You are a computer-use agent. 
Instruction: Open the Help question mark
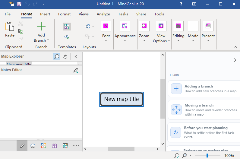181,4
